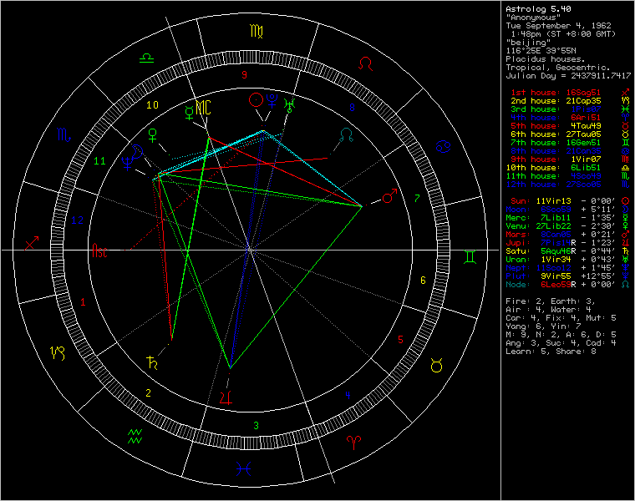Image resolution: width=635 pixels, height=501 pixels.
Task: Select house number 1 inside the wheel
Action: (83, 302)
